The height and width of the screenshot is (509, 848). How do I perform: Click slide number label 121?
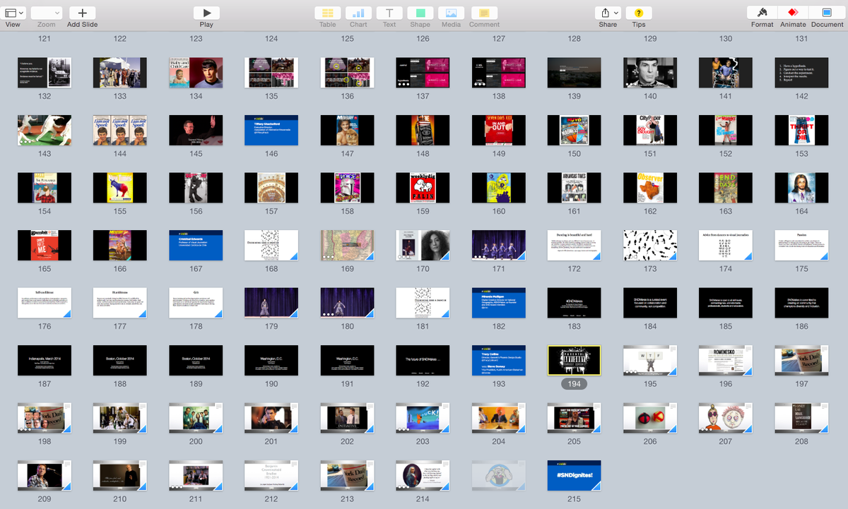coord(45,39)
